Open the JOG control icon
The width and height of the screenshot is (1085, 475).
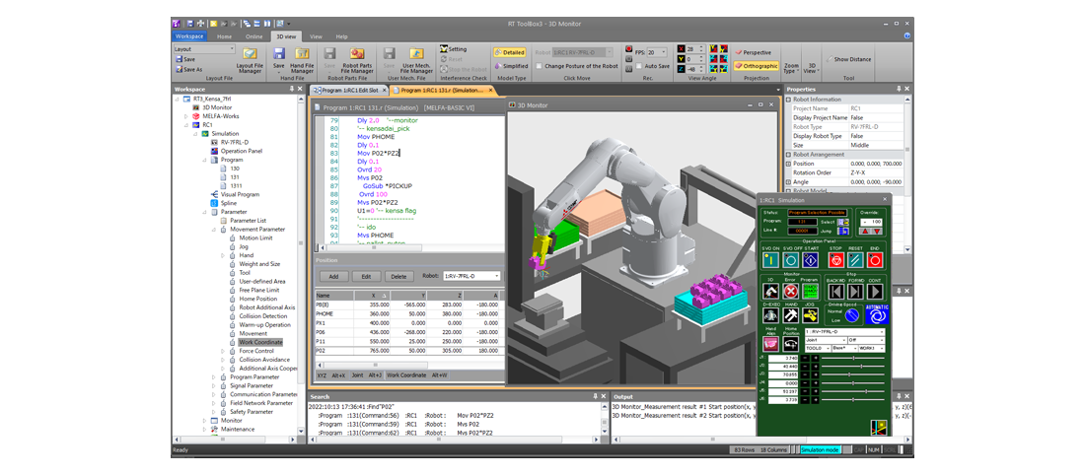click(x=810, y=314)
